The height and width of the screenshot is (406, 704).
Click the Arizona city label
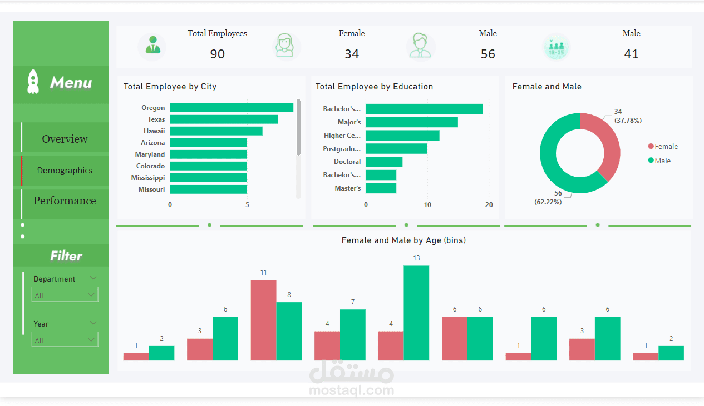click(x=152, y=143)
